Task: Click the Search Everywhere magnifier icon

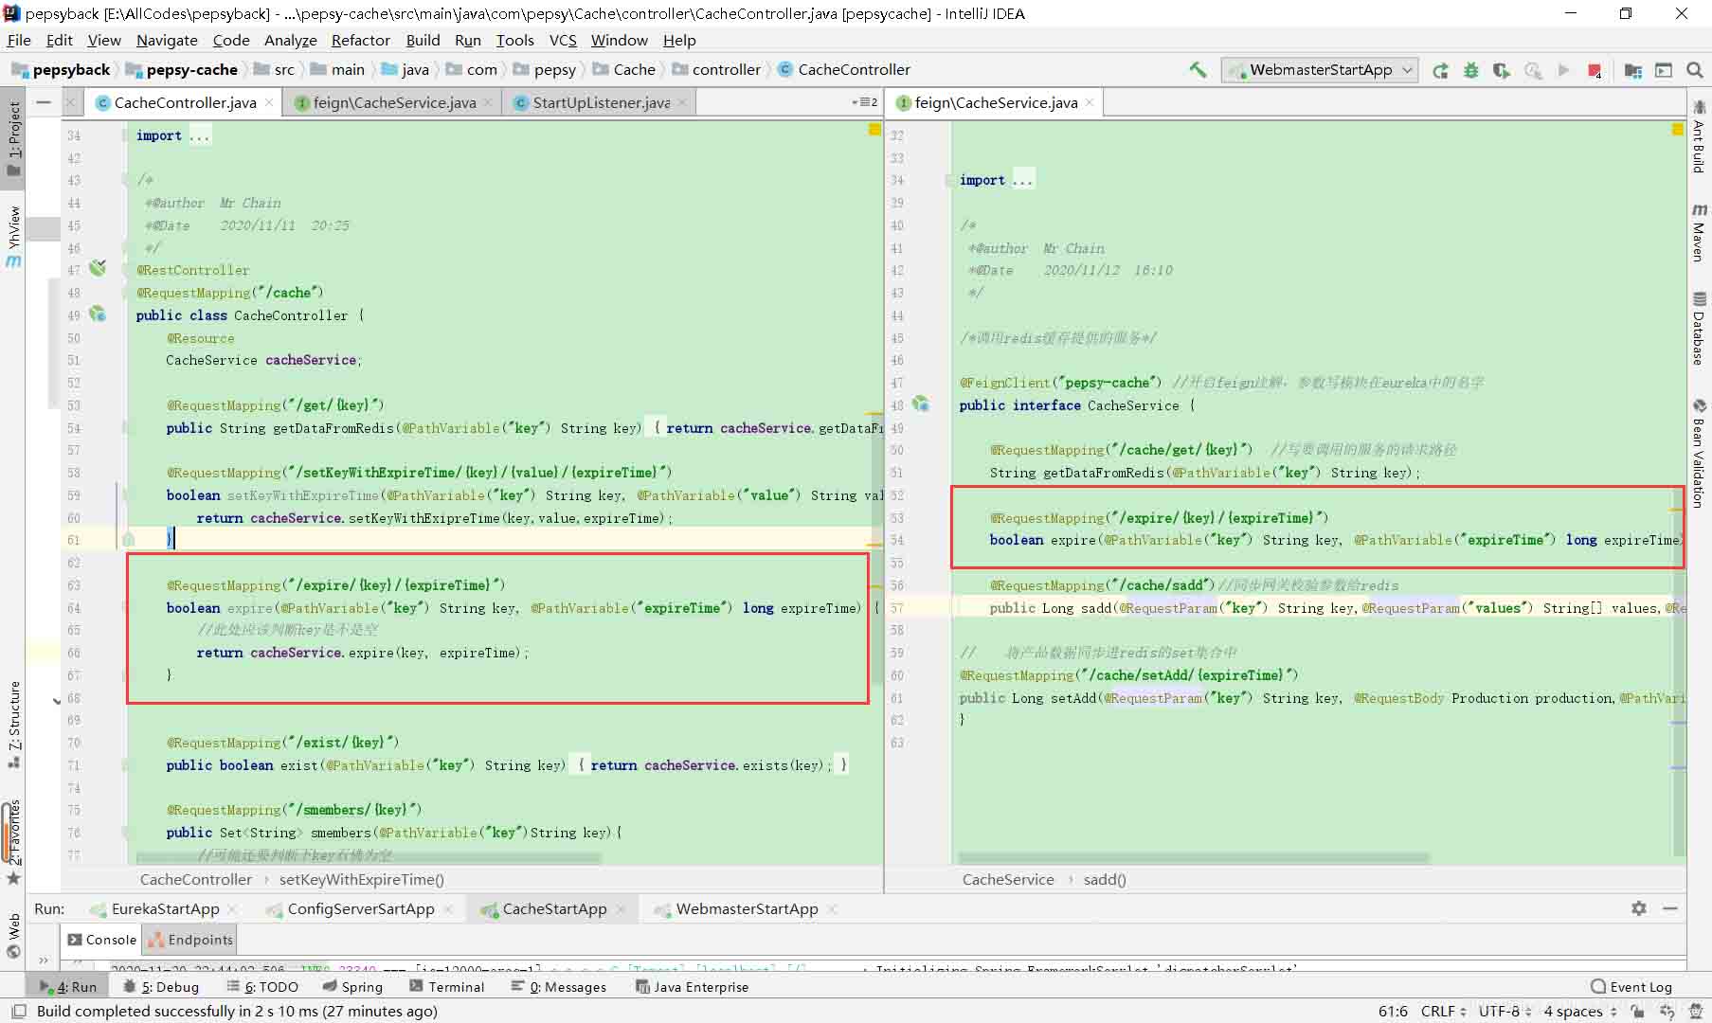Action: click(1695, 70)
